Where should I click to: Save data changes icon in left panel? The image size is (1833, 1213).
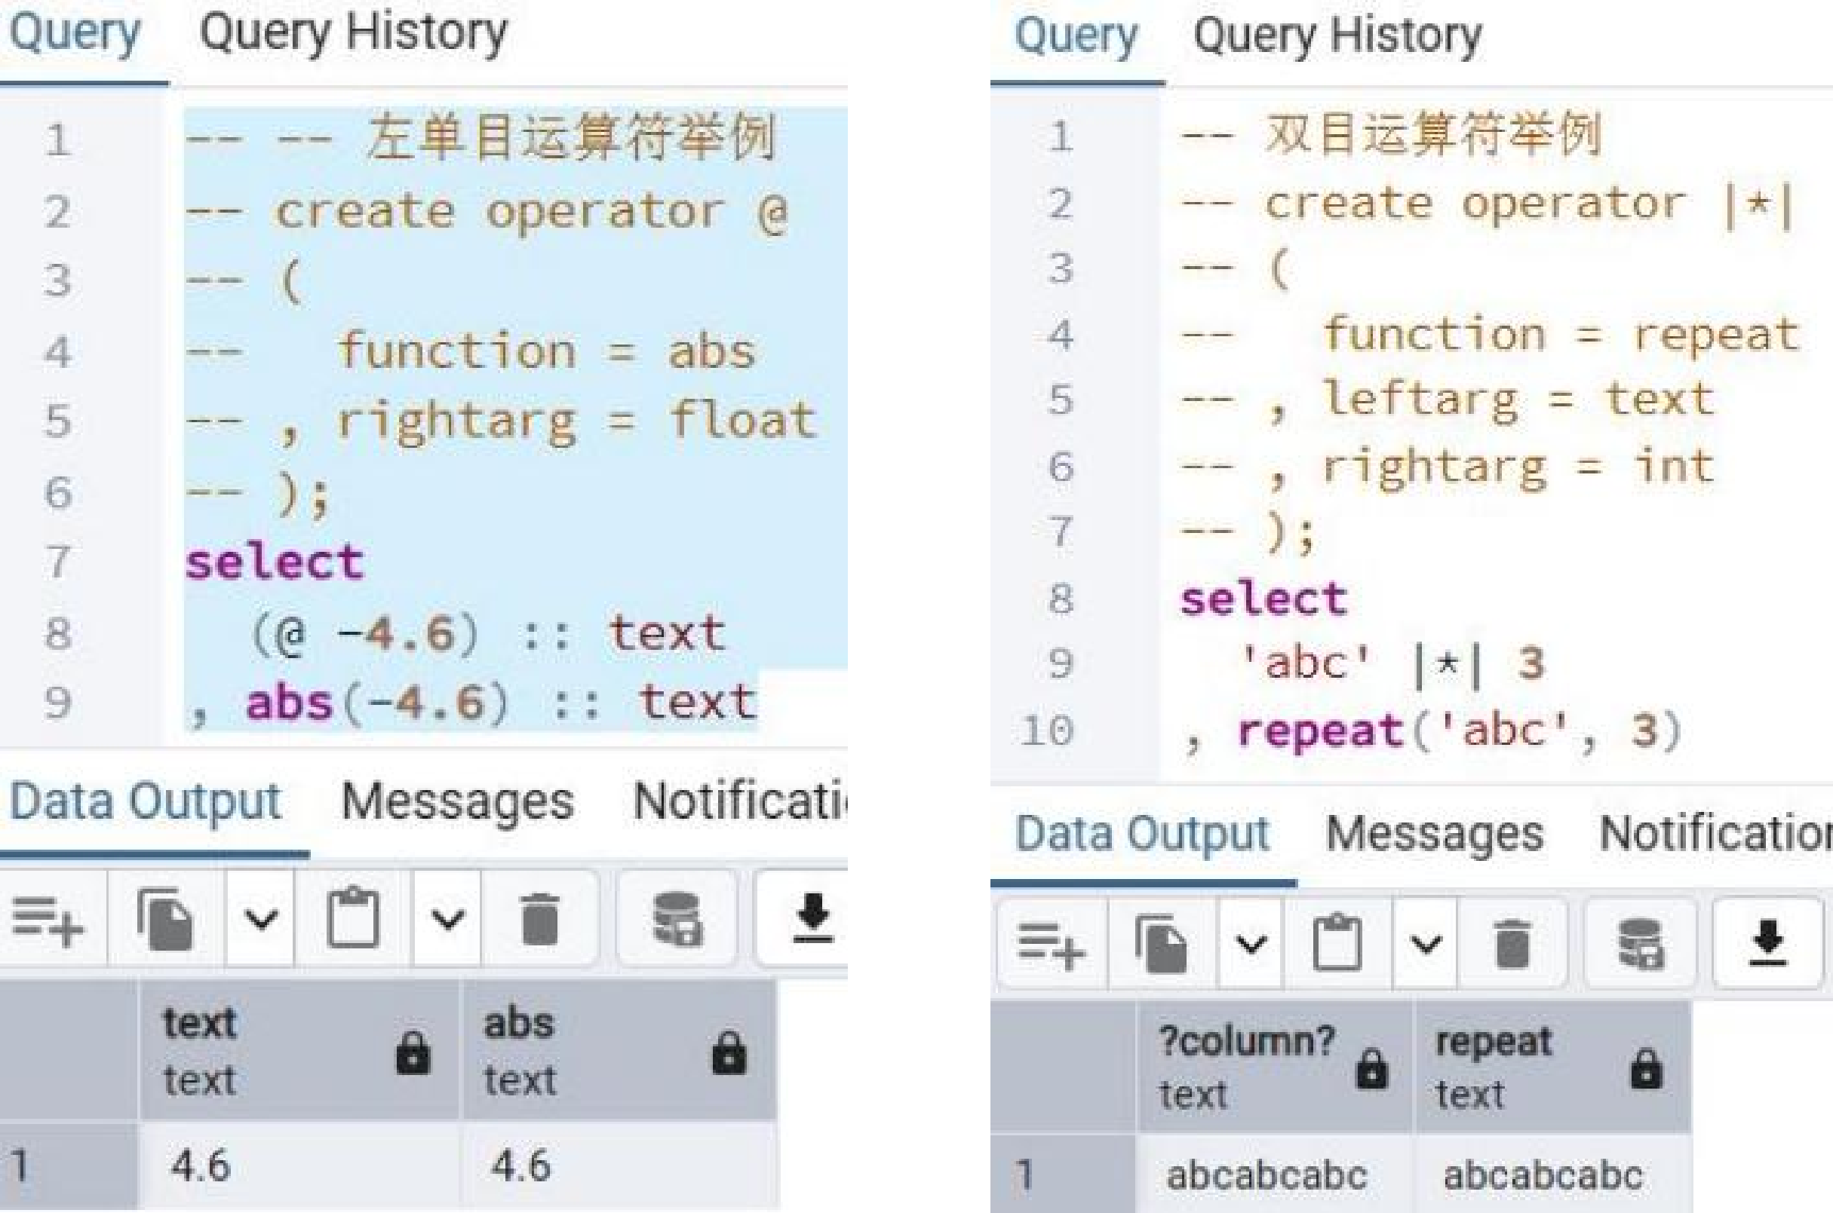click(x=677, y=919)
